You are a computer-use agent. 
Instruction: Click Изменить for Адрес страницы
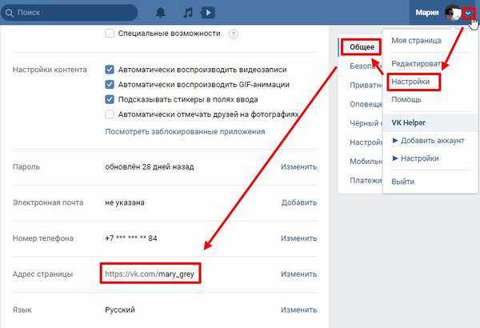tap(298, 274)
